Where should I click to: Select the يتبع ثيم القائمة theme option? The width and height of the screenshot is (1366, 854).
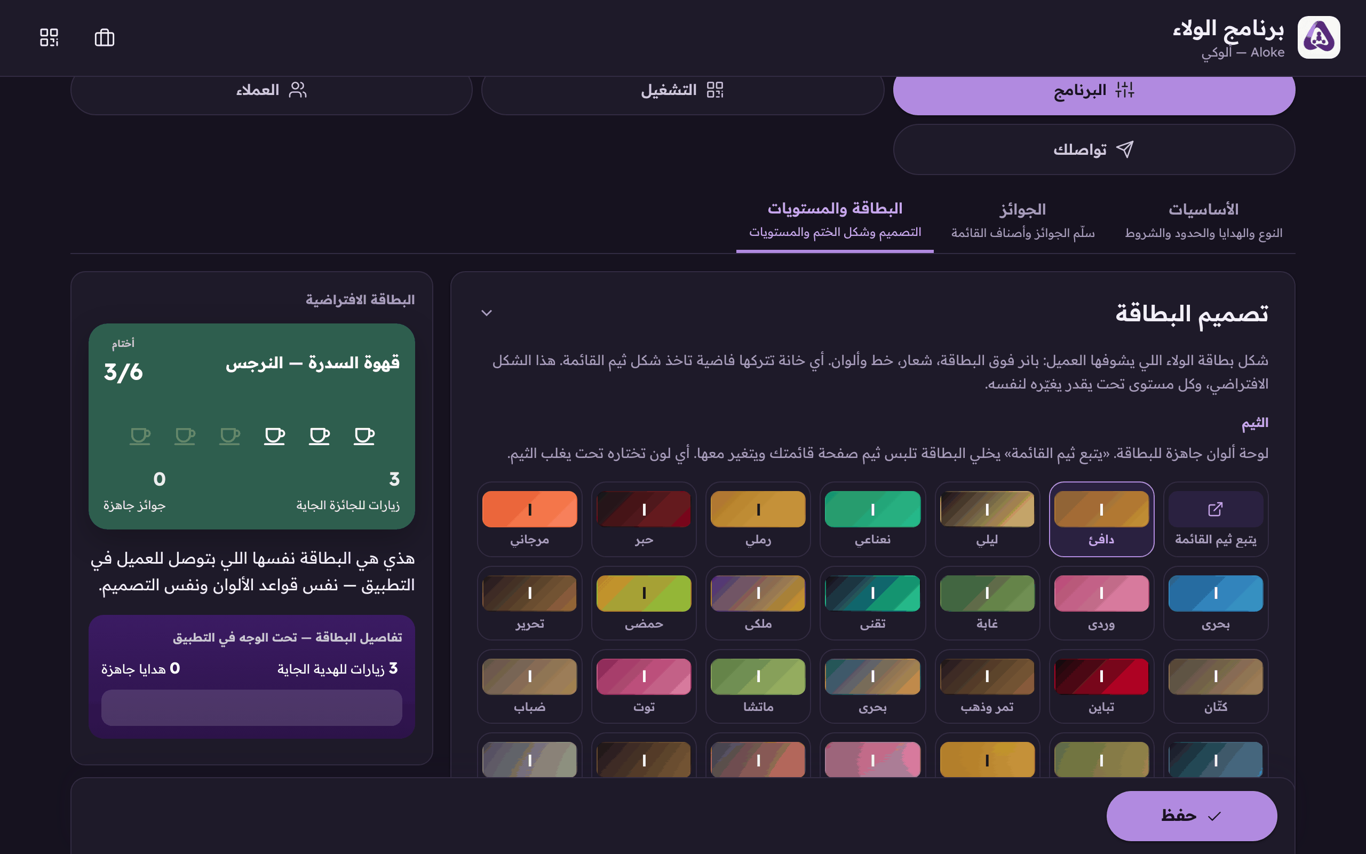click(x=1216, y=519)
